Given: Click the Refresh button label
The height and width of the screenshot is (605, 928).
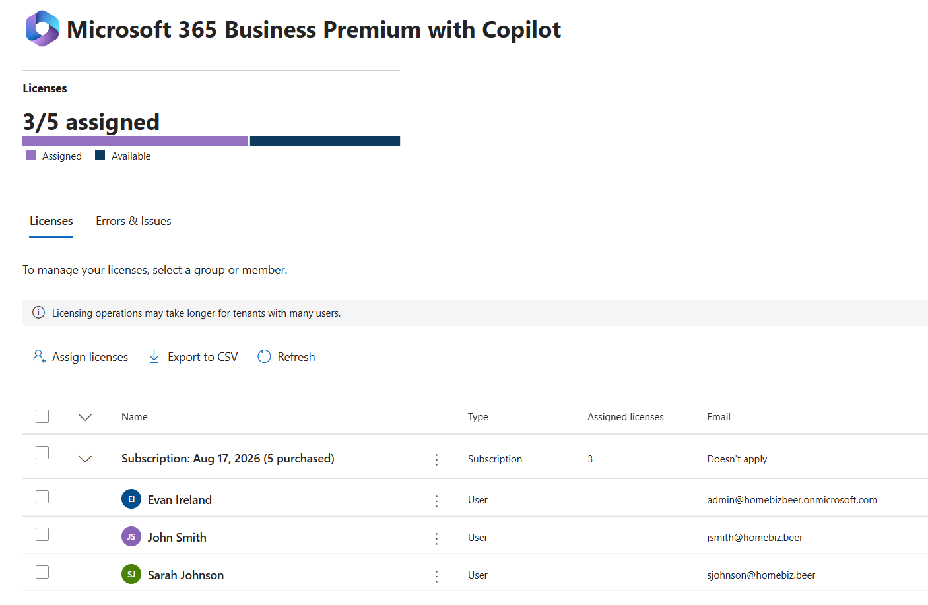Looking at the screenshot, I should 296,357.
